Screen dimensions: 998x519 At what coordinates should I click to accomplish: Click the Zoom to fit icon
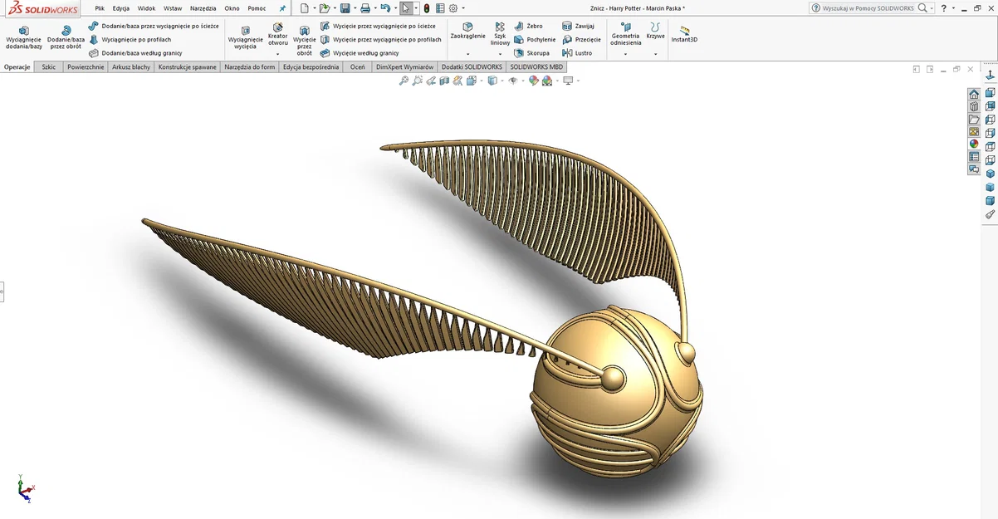point(404,80)
